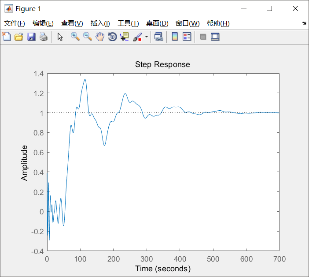The width and height of the screenshot is (309, 277).
Task: Open the 工具(T) menu
Action: (128, 23)
